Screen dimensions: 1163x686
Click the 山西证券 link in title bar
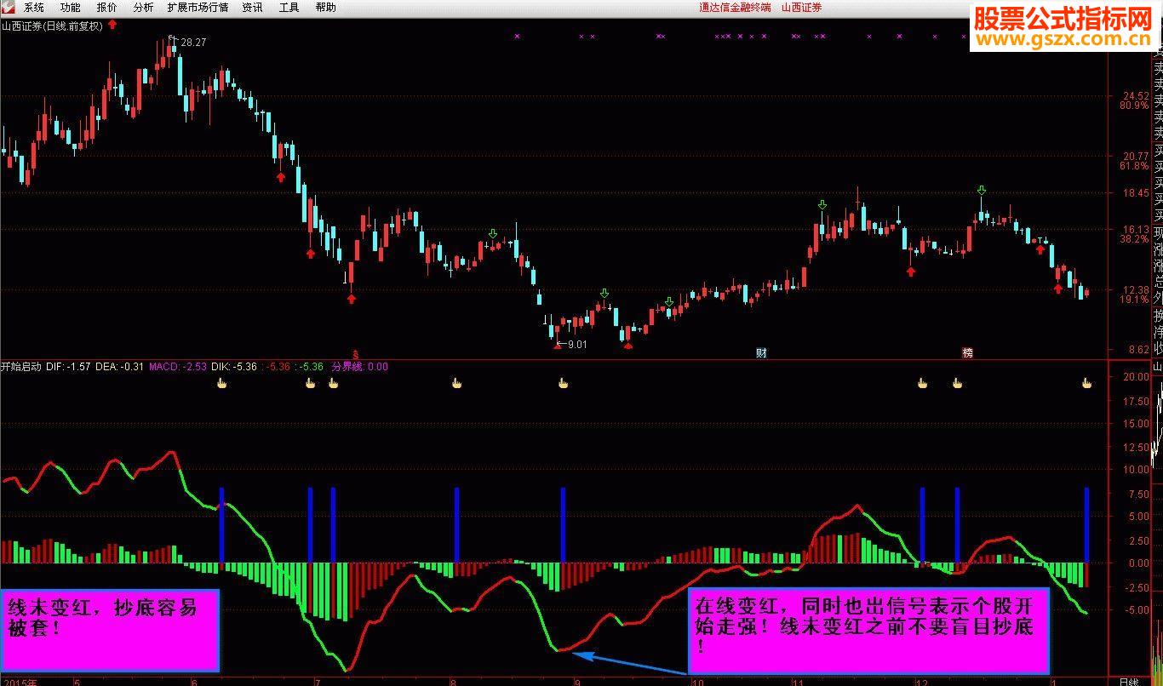[802, 7]
